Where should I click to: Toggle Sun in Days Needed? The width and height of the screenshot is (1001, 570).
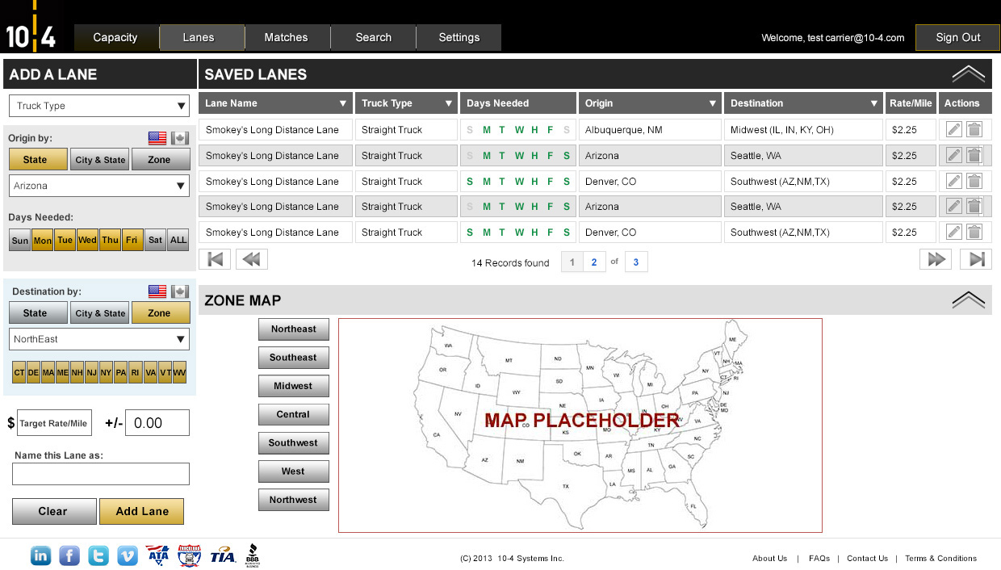[x=20, y=240]
